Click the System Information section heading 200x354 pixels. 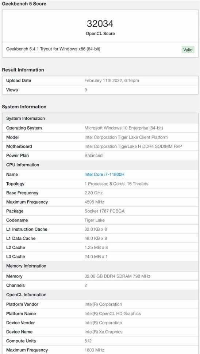point(24,107)
